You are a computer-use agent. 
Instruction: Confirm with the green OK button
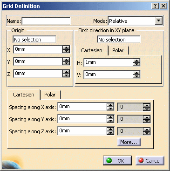coord(117,161)
